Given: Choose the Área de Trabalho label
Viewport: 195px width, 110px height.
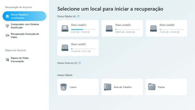Looking at the screenshot, I should 123,87.
